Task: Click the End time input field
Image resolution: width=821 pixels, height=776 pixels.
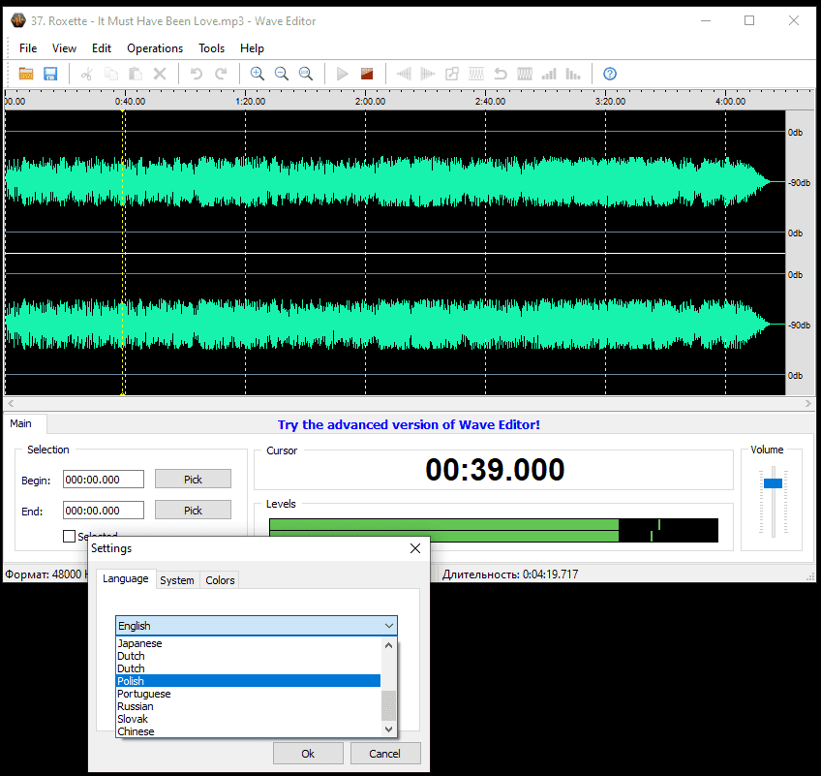Action: pos(103,510)
